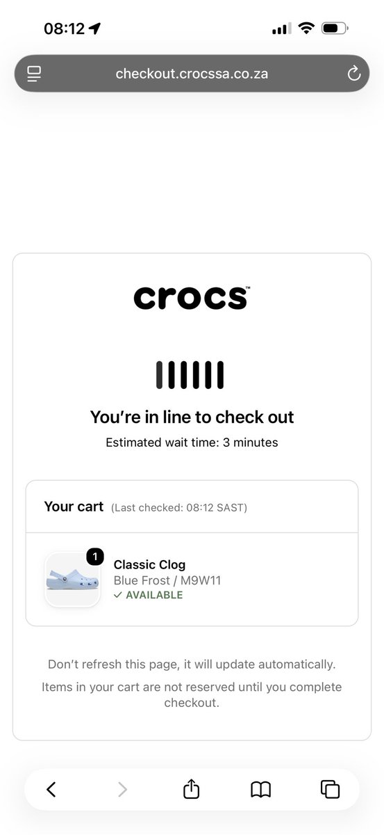384x835 pixels.
Task: Tap the Safari reload page icon
Action: 354,73
